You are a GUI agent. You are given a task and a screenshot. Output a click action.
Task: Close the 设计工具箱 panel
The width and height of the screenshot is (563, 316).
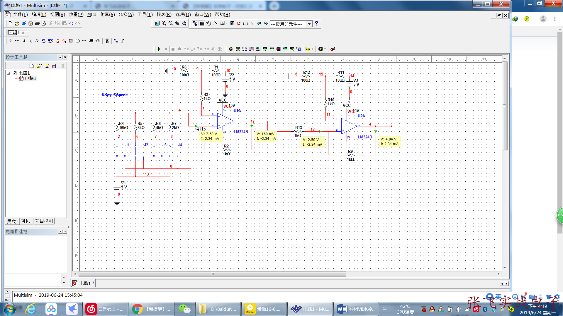(x=65, y=57)
